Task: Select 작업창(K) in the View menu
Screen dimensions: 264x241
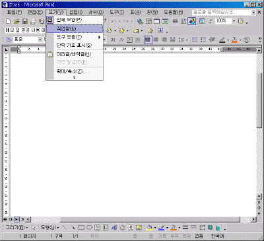Action: pos(75,29)
